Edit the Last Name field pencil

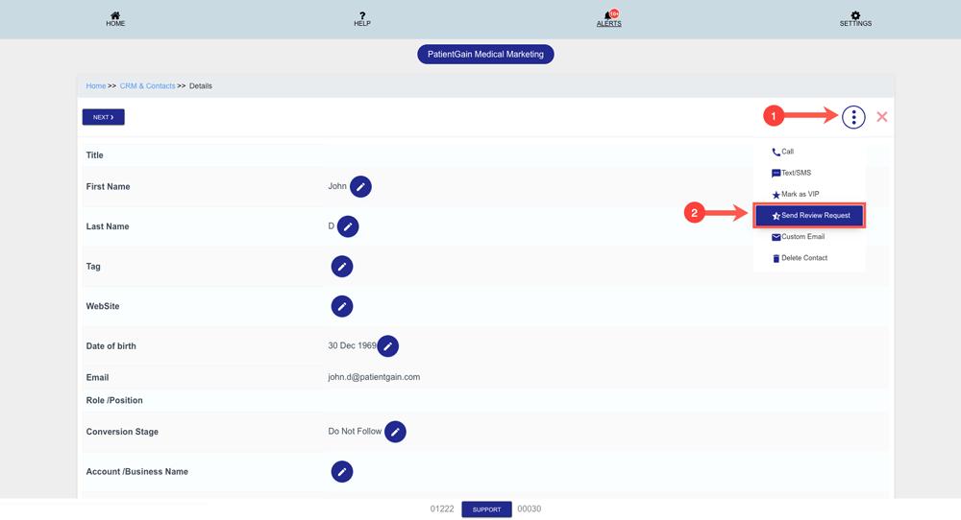point(348,226)
